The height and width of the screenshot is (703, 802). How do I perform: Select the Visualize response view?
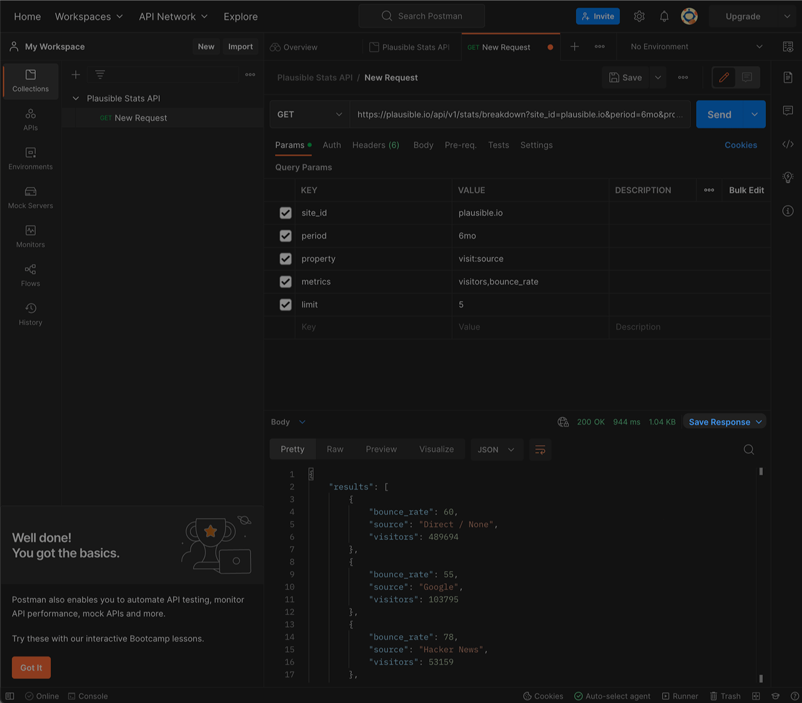point(436,449)
